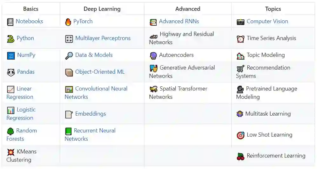Click the alarm clock icon by Time Series Analysis
The width and height of the screenshot is (317, 169).
click(240, 39)
